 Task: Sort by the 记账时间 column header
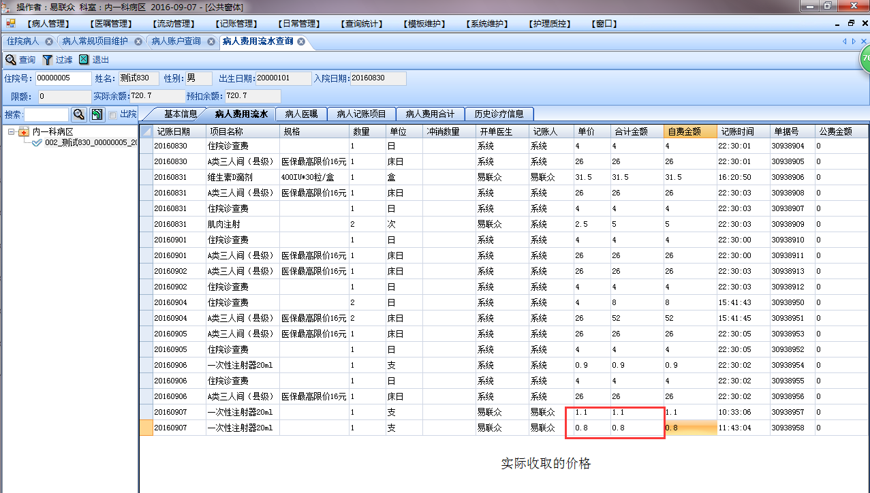[x=743, y=131]
